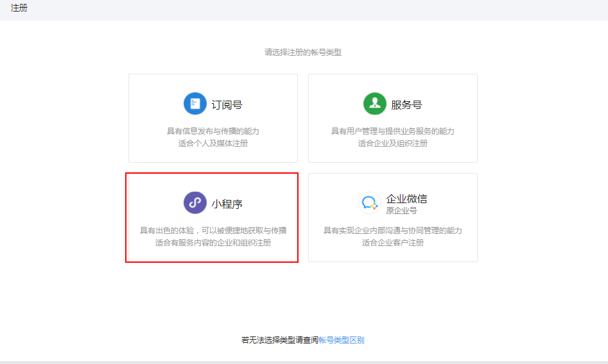Click 适合个人及媒体注册 text in 订阅号 card
Image resolution: width=608 pixels, height=364 pixels.
coord(213,144)
